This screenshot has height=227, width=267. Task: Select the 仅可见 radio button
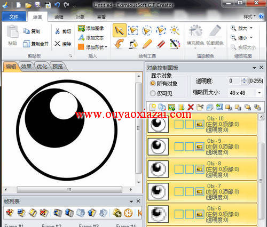click(x=153, y=93)
